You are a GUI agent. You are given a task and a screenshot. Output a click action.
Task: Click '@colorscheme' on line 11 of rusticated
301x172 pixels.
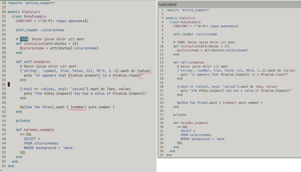point(188,50)
